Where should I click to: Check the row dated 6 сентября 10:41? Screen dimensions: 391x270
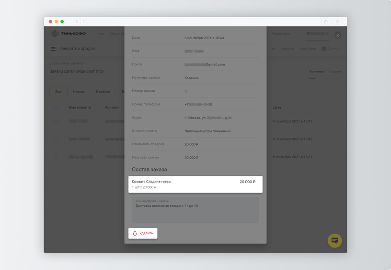click(x=56, y=157)
